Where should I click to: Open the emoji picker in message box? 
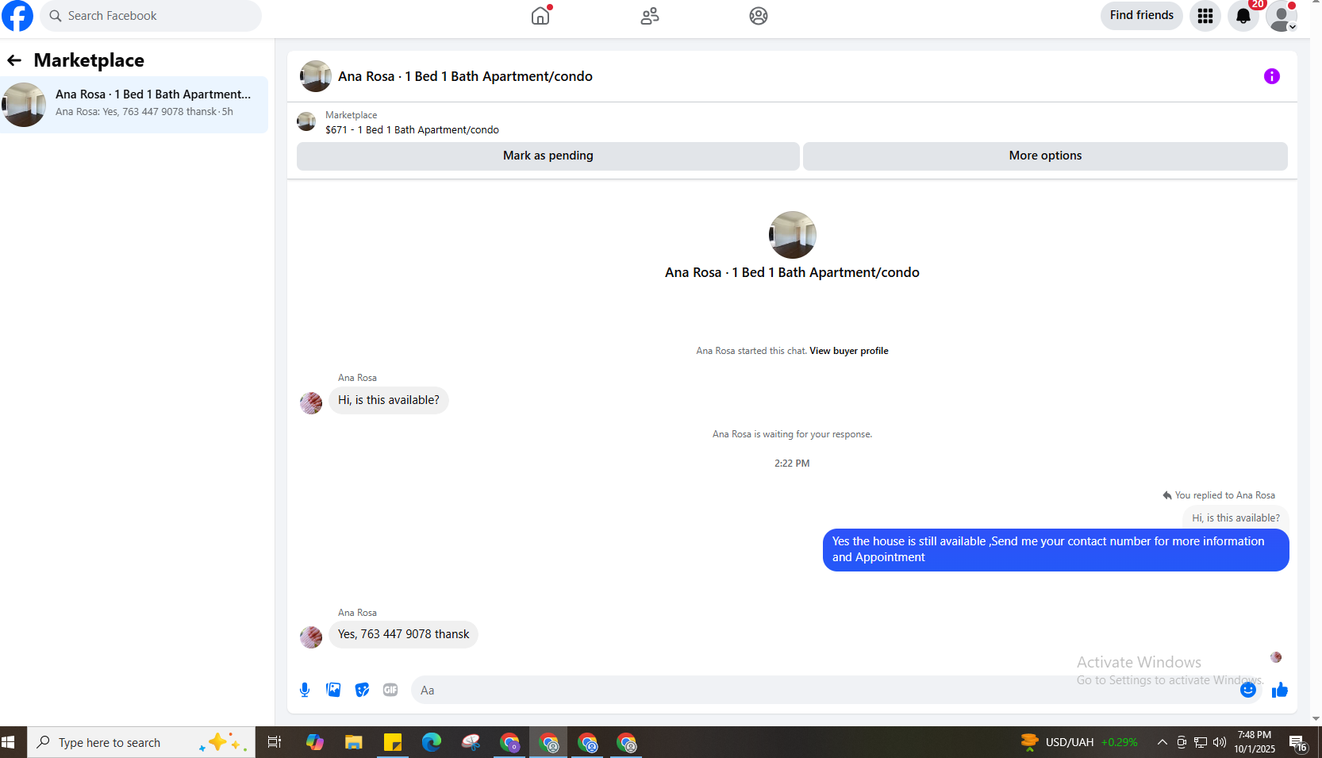pos(1248,690)
